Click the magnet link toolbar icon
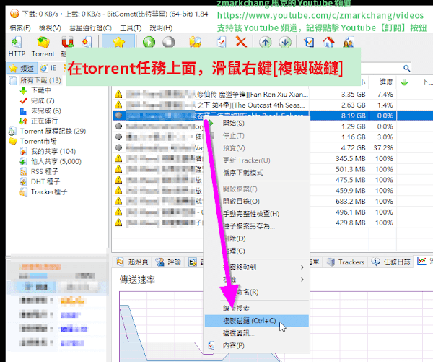Viewport: 433px width, 362px height. pos(67,43)
